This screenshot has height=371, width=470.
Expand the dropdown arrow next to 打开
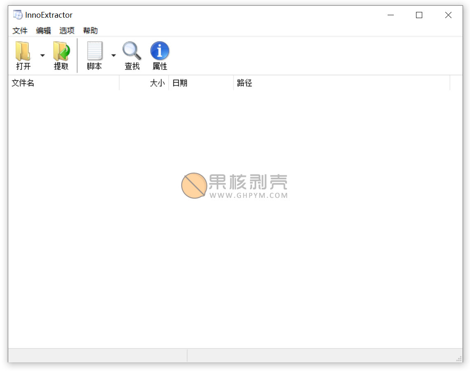[x=42, y=56]
